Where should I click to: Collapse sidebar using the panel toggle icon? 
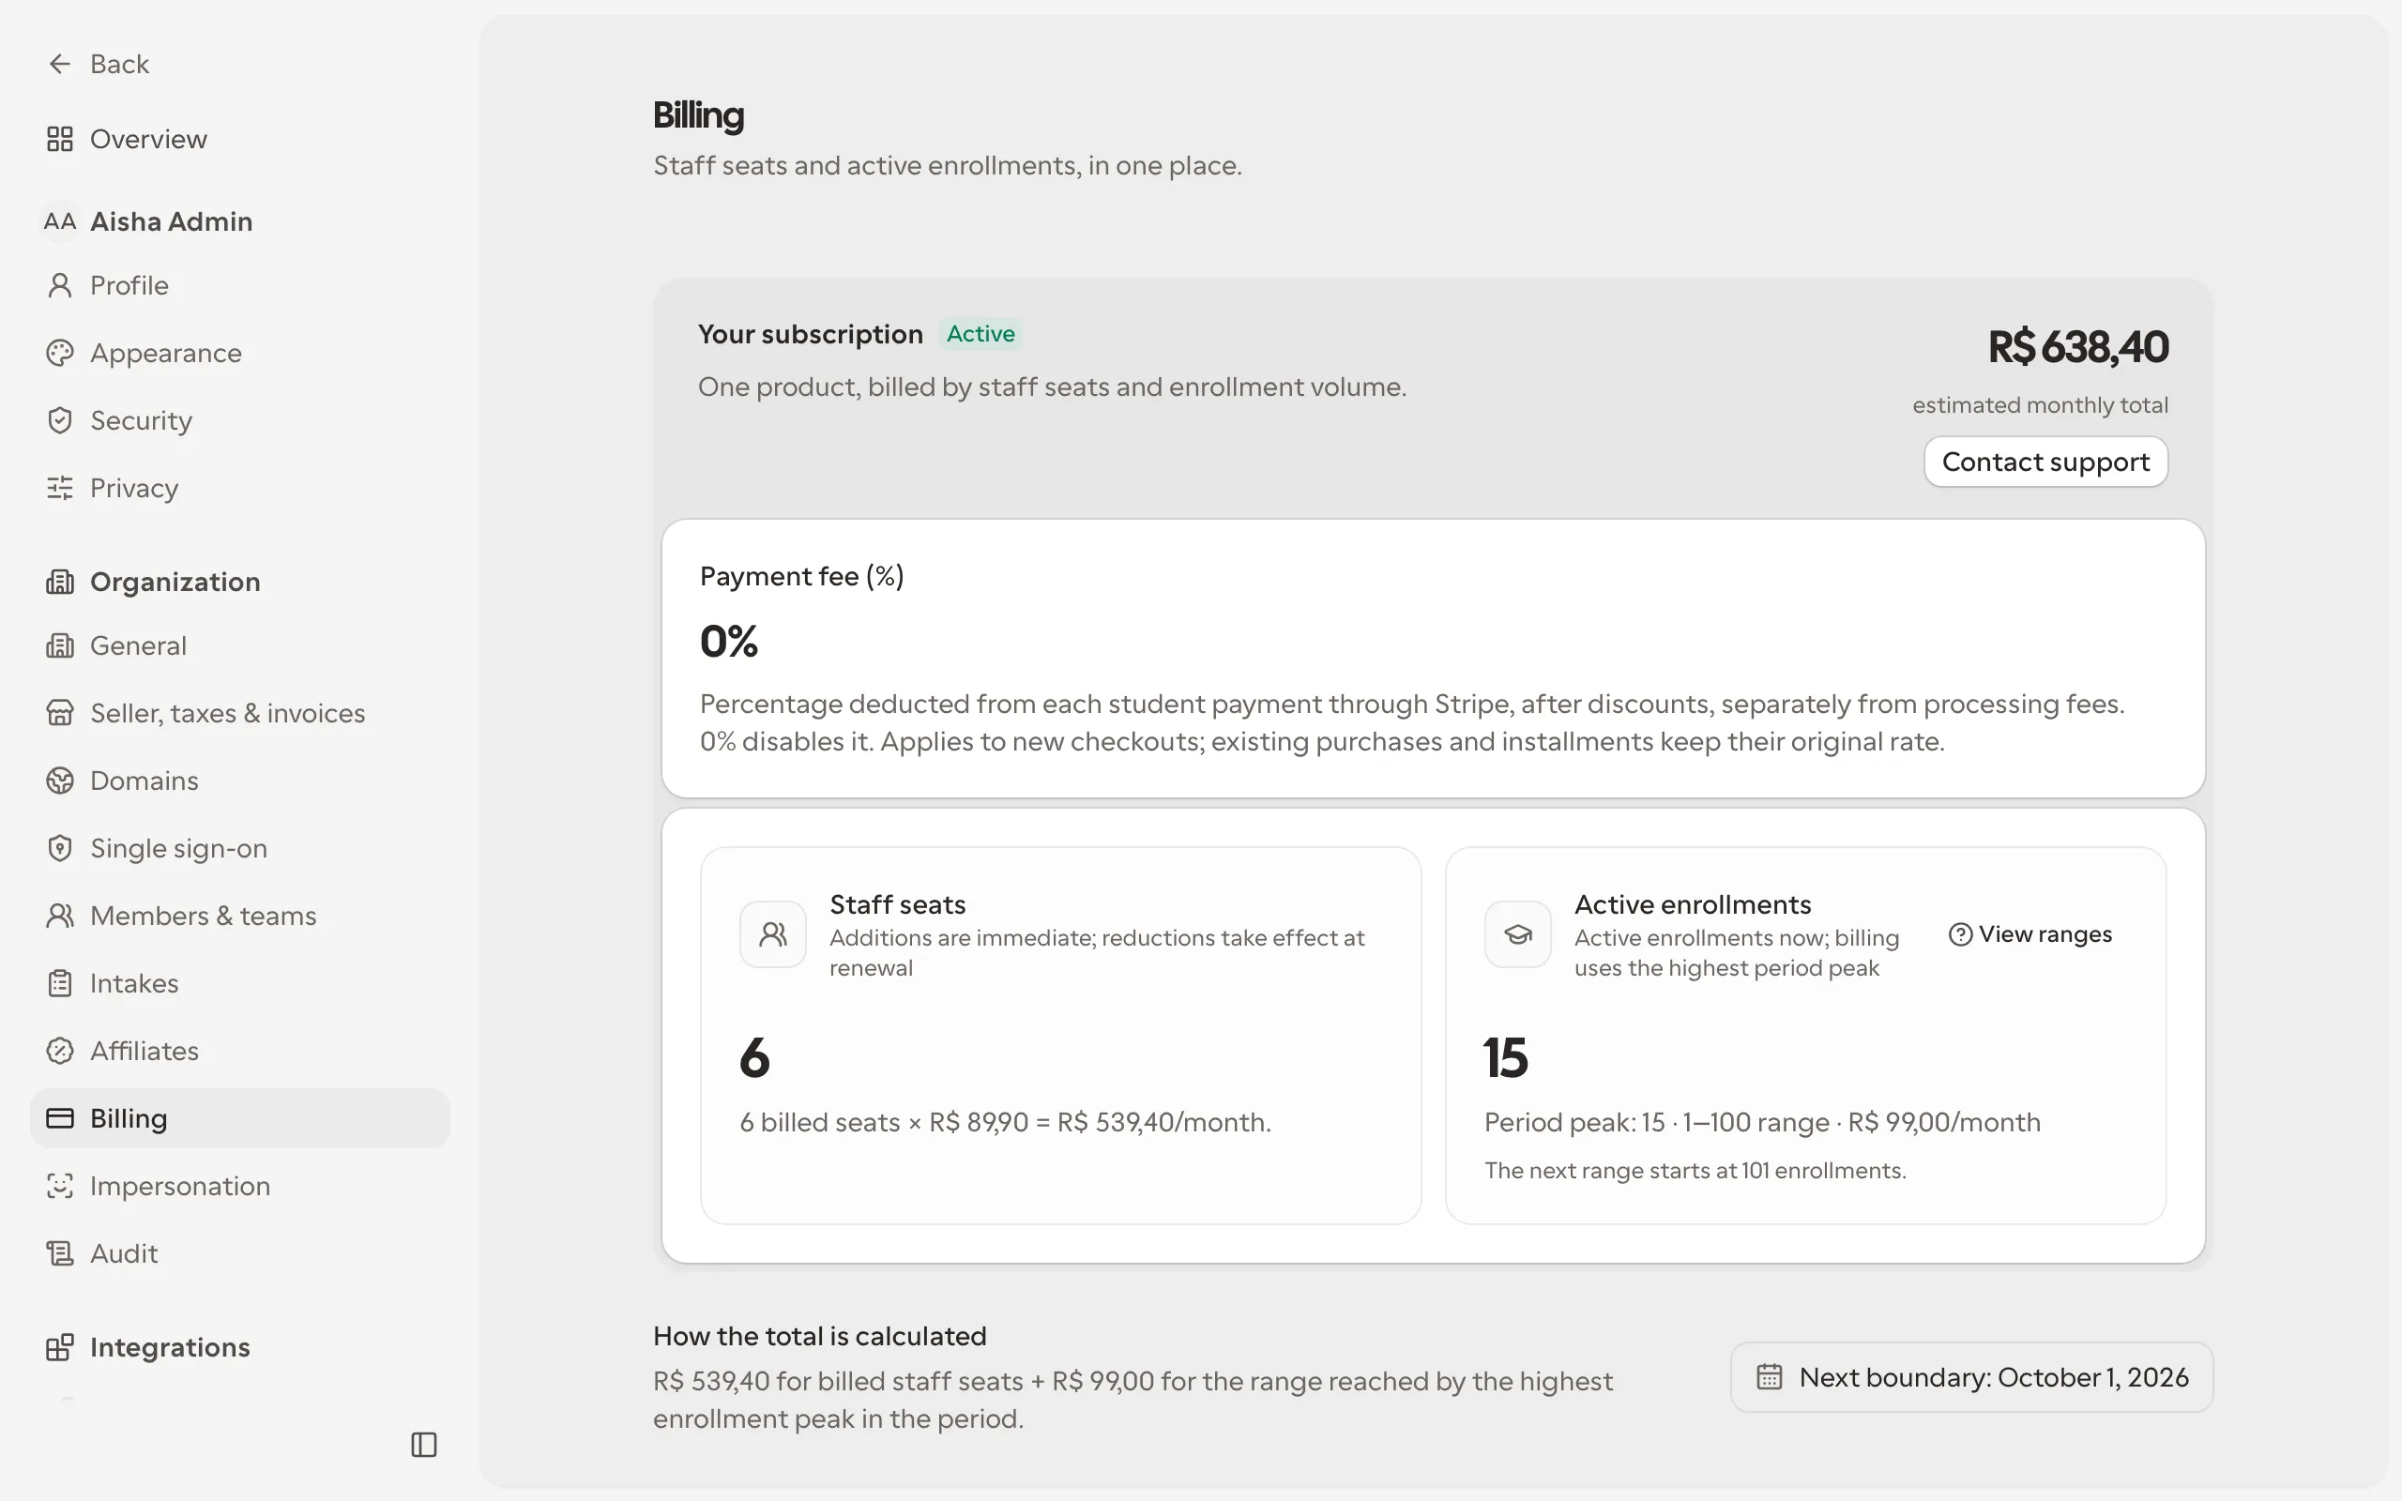point(424,1445)
